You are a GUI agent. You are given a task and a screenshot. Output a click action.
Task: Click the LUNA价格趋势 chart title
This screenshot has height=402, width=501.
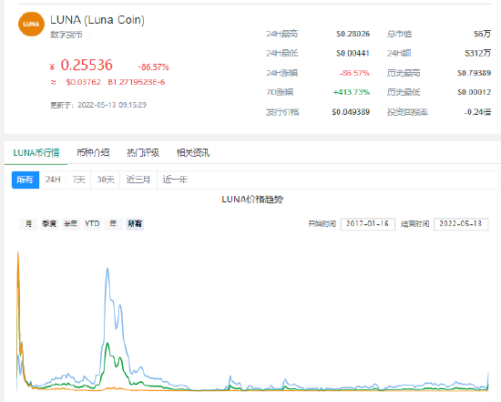(x=252, y=200)
